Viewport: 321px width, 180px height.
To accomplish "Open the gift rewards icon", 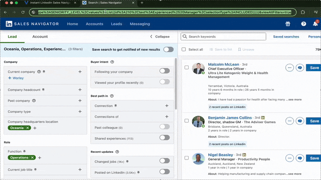I will (288, 24).
